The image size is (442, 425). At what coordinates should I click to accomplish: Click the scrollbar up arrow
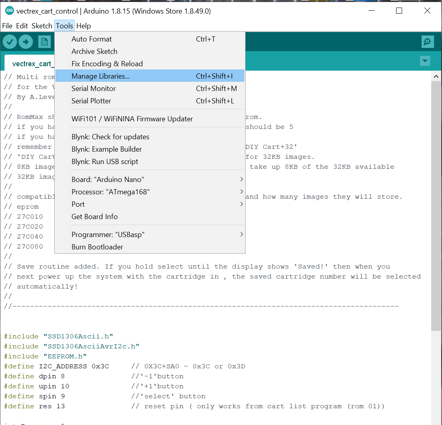coord(436,77)
